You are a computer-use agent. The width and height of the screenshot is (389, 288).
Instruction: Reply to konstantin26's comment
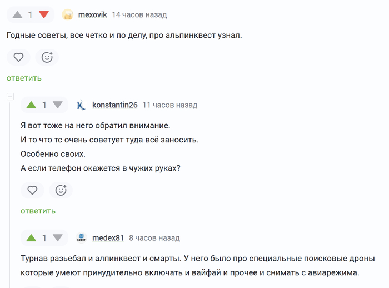[38, 211]
